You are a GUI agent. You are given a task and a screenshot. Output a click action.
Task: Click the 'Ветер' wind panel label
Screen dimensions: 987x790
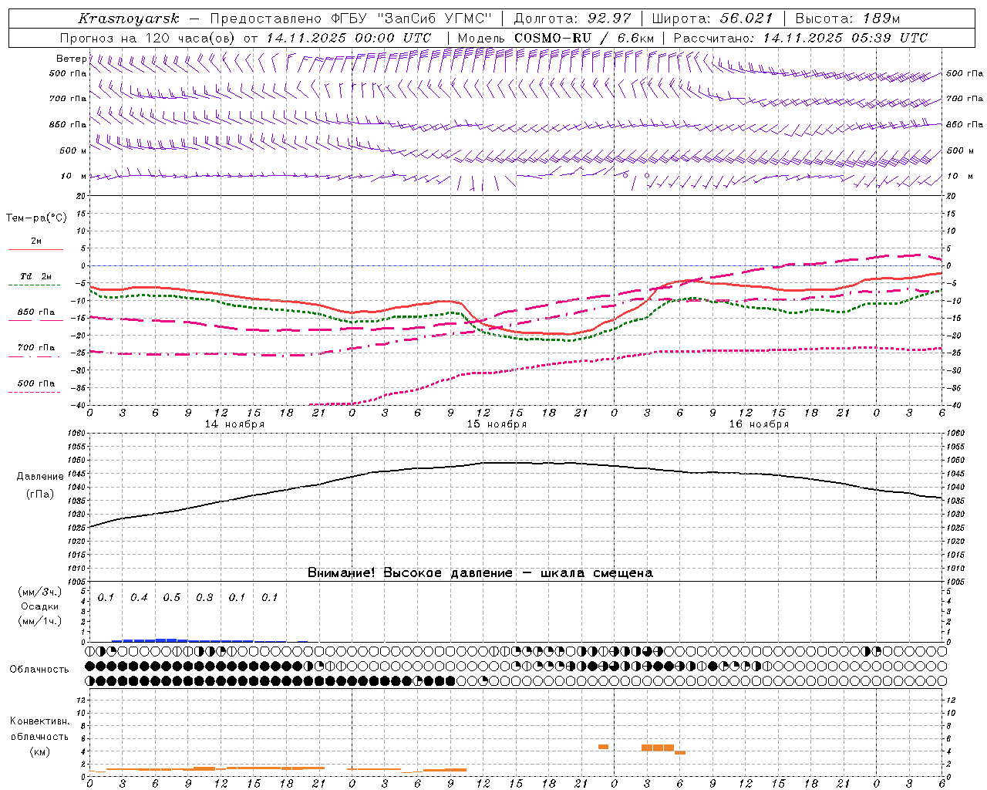pyautogui.click(x=72, y=59)
